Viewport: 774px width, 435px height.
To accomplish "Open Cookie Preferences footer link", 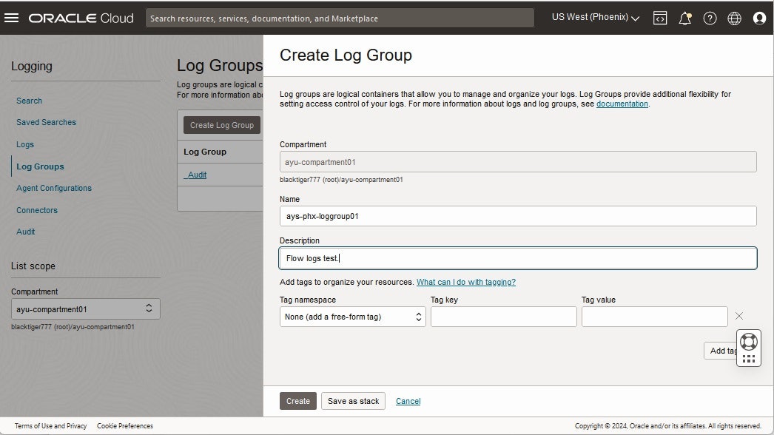I will [x=125, y=426].
